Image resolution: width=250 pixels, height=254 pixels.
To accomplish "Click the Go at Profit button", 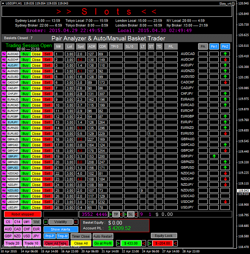I will point(103,243).
